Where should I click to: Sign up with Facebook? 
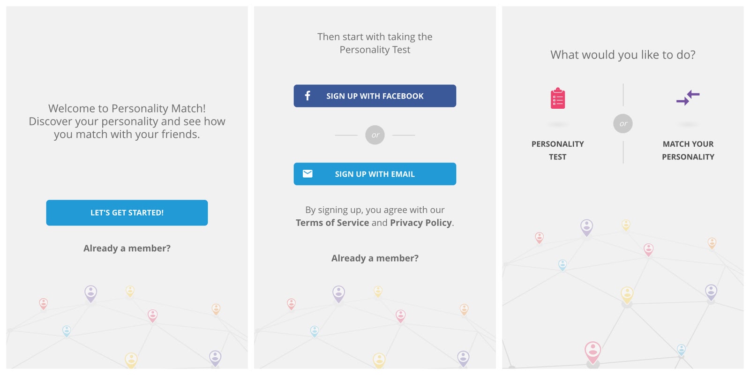pyautogui.click(x=375, y=96)
